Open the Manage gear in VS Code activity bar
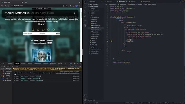 (85, 100)
